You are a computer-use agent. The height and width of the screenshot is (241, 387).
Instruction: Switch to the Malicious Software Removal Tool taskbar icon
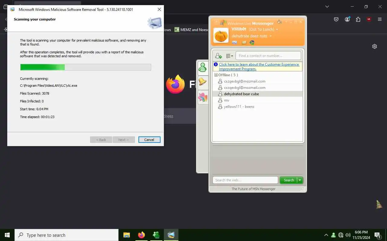click(x=171, y=235)
